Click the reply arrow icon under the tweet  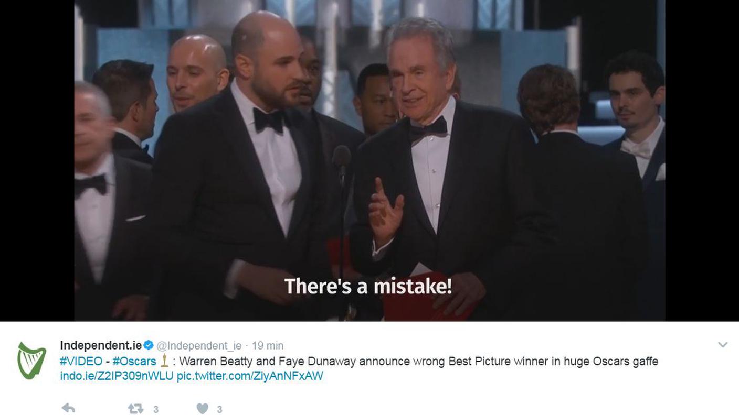click(68, 408)
